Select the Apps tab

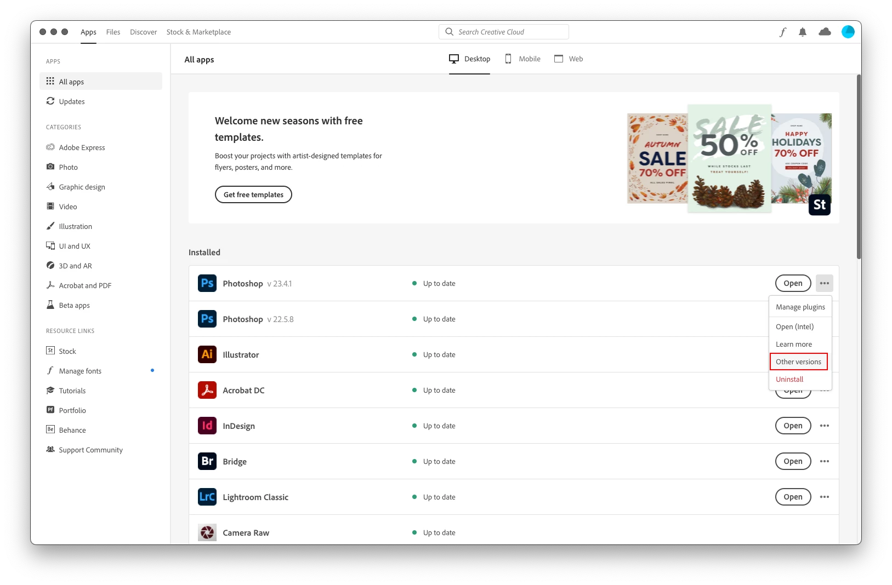[88, 32]
